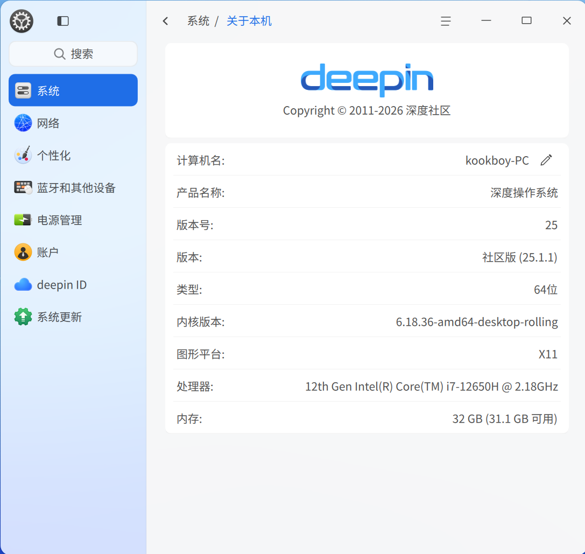585x554 pixels.
Task: Click the Control Center gear icon
Action: point(22,21)
